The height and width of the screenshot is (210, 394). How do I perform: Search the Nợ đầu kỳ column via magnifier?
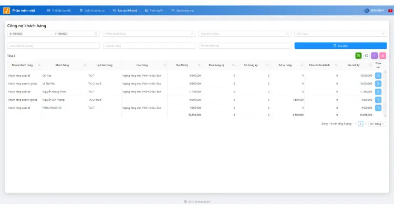(x=199, y=65)
